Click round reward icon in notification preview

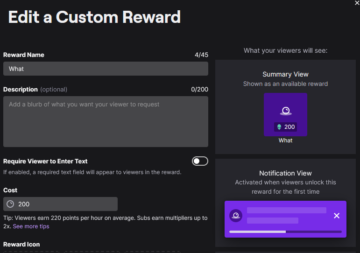click(236, 215)
